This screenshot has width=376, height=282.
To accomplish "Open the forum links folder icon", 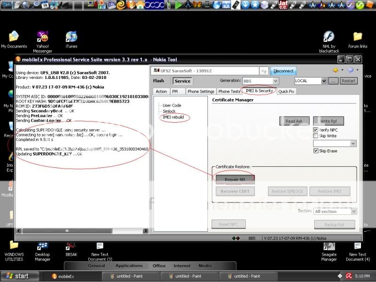I will (358, 40).
